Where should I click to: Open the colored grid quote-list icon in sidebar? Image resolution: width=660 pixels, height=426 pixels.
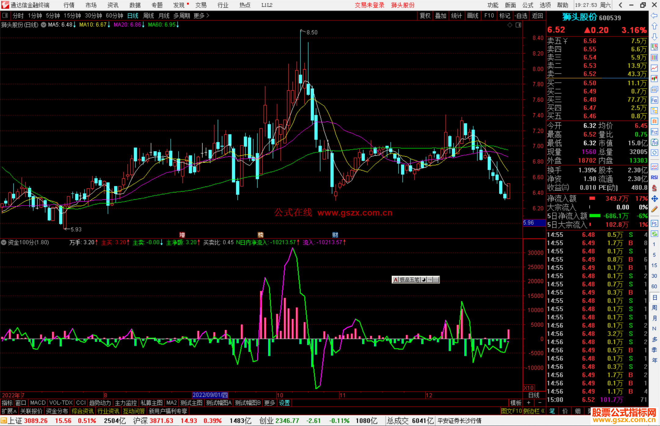(x=654, y=58)
